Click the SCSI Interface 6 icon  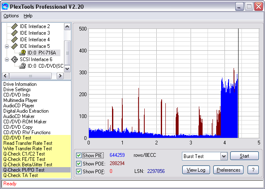coord(14,59)
